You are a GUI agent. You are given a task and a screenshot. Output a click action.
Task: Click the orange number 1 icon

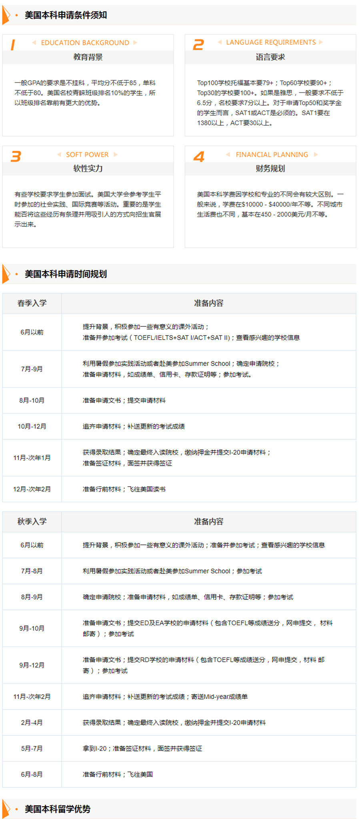pos(13,45)
